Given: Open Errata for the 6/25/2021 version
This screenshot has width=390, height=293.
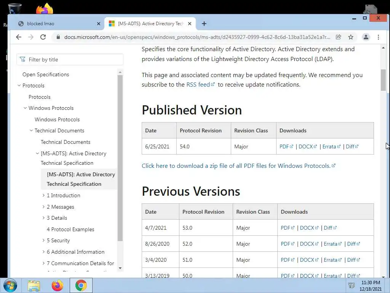Looking at the screenshot, I should click(x=331, y=146).
